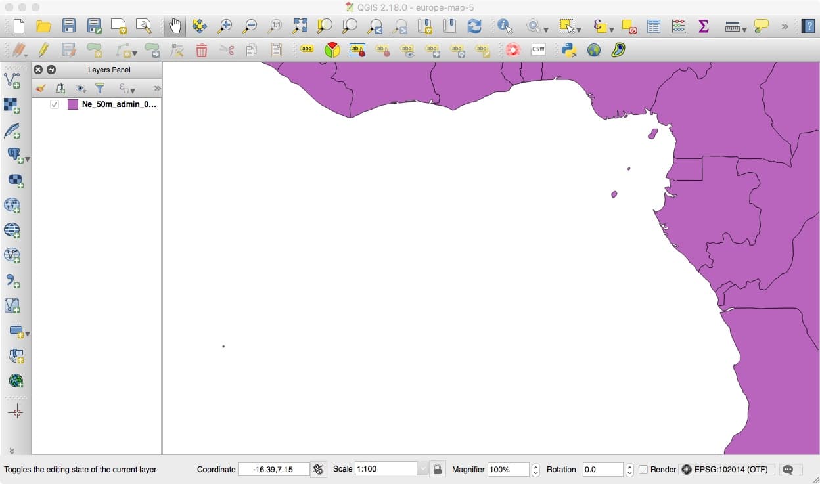Open the Field Calculator
This screenshot has width=820, height=484.
678,26
